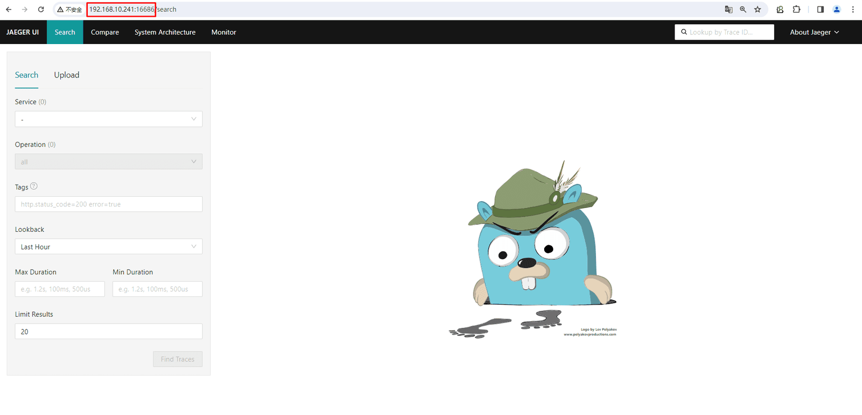The height and width of the screenshot is (415, 862).
Task: Click the "Service (0)" label
Action: tap(31, 102)
